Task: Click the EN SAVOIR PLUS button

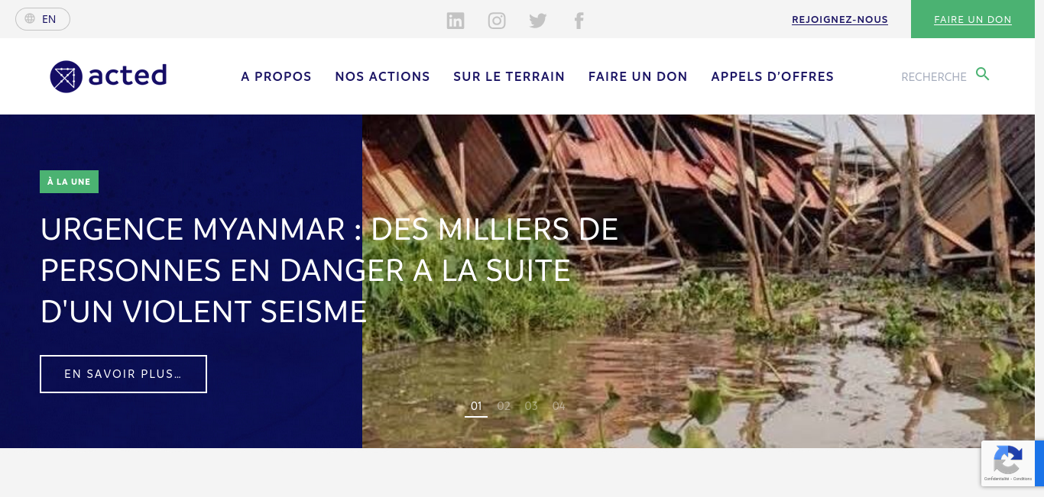Action: [x=123, y=374]
